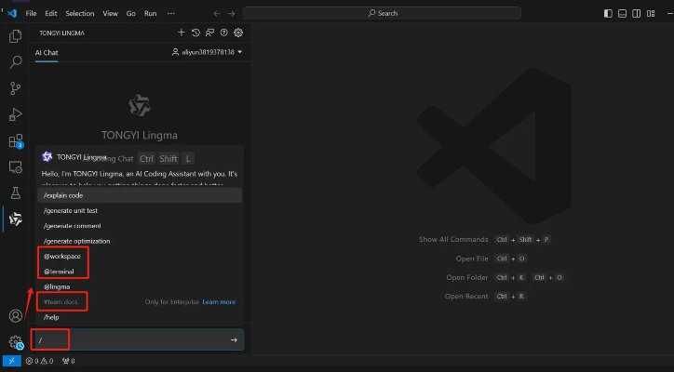Click the Learn more link
Image resolution: width=674 pixels, height=372 pixels.
(x=219, y=301)
